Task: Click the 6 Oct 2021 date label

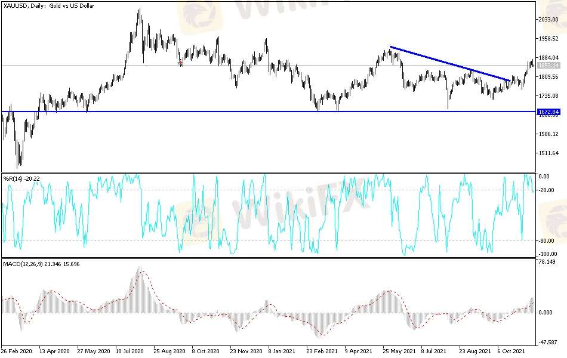Action: pos(511,351)
